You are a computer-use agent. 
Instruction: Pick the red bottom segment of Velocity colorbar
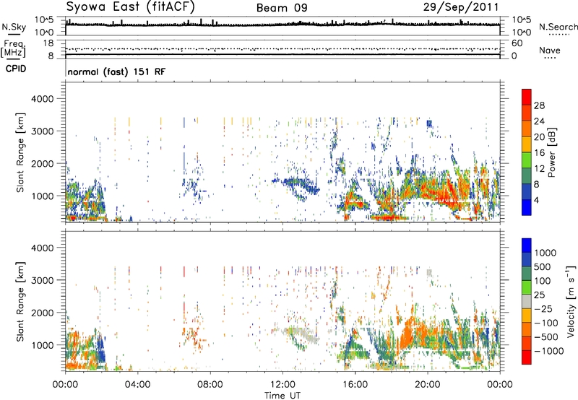click(x=527, y=357)
